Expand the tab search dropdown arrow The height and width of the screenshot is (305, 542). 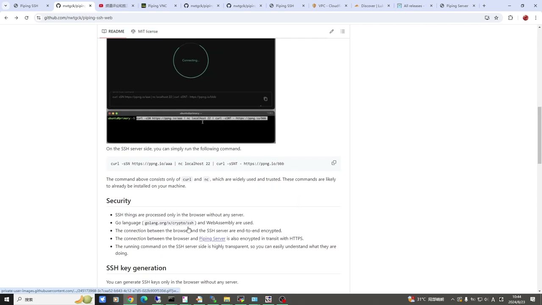click(x=6, y=6)
